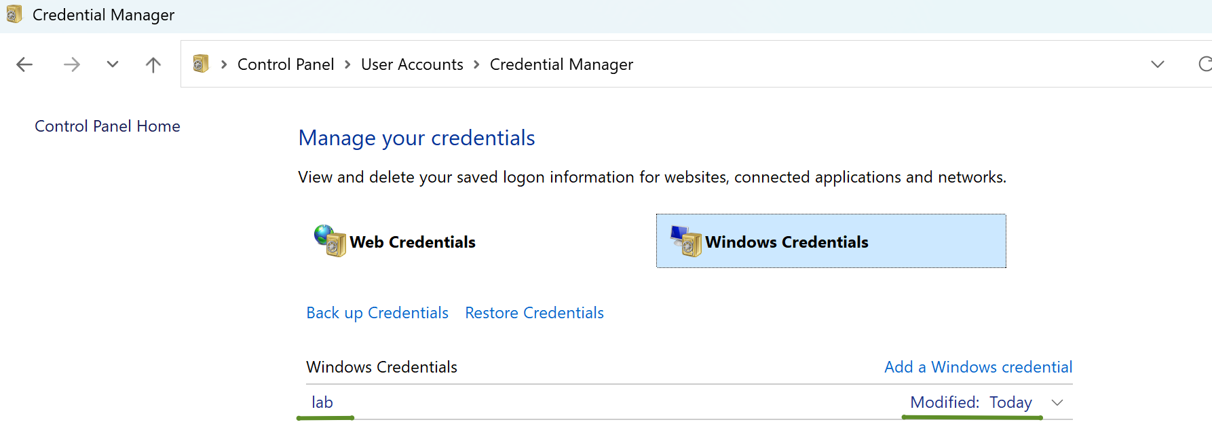Expand the lab credential details chevron
This screenshot has height=437, width=1212.
[x=1057, y=402]
